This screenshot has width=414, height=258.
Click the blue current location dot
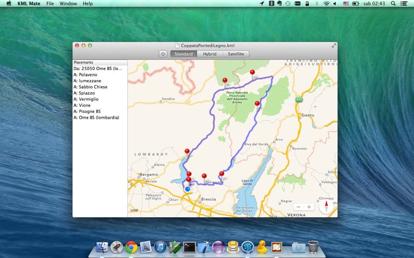click(x=187, y=189)
